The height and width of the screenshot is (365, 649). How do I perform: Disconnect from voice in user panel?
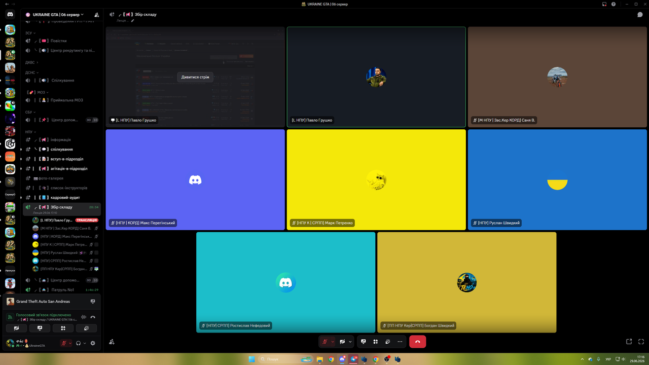93,317
